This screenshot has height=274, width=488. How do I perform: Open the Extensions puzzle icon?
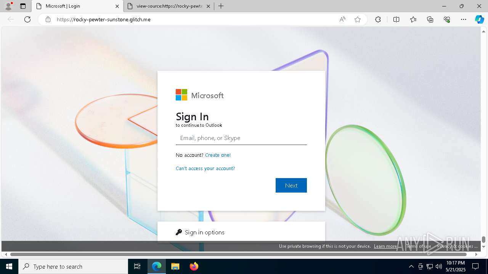(x=378, y=19)
